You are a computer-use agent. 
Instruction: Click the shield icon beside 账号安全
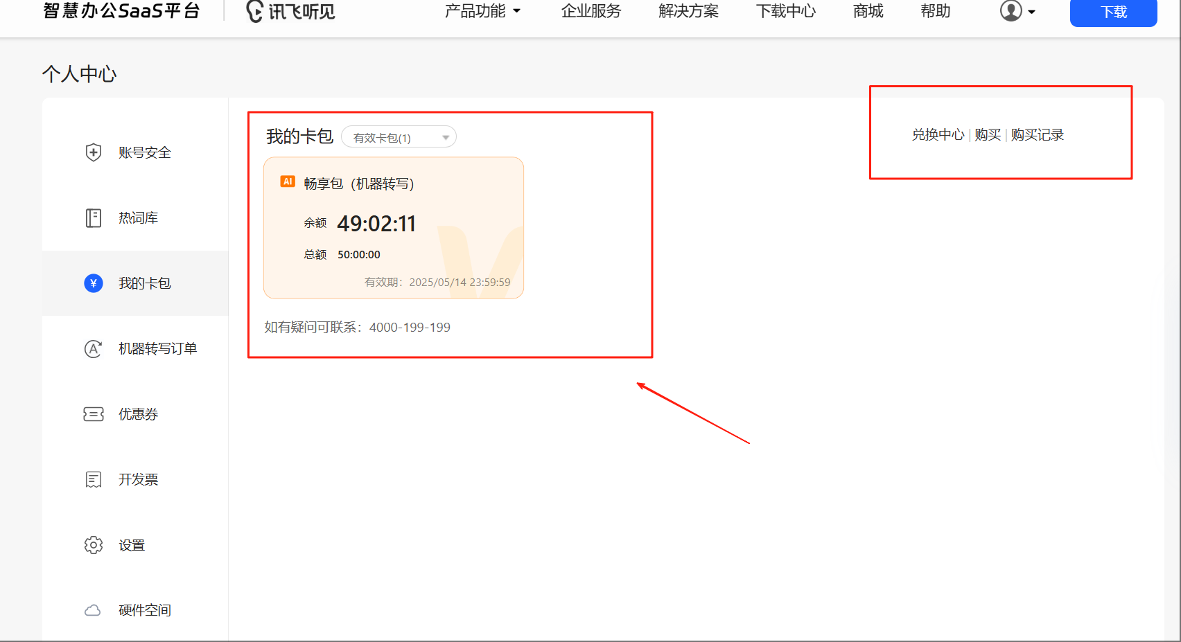tap(94, 152)
